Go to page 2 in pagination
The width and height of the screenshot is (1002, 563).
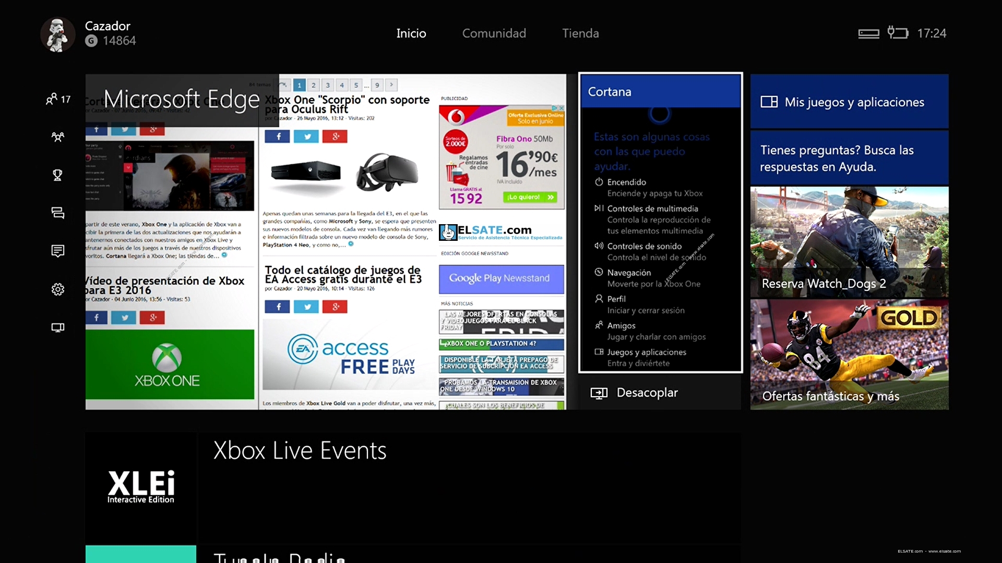click(314, 85)
